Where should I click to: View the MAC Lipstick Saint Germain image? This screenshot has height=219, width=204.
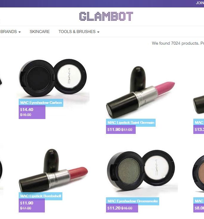point(140,92)
